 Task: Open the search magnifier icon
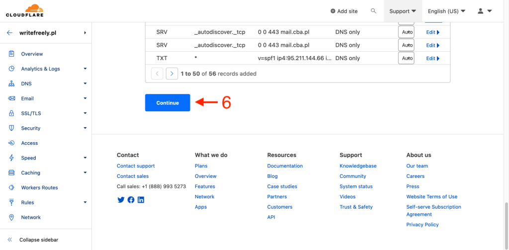(x=374, y=11)
